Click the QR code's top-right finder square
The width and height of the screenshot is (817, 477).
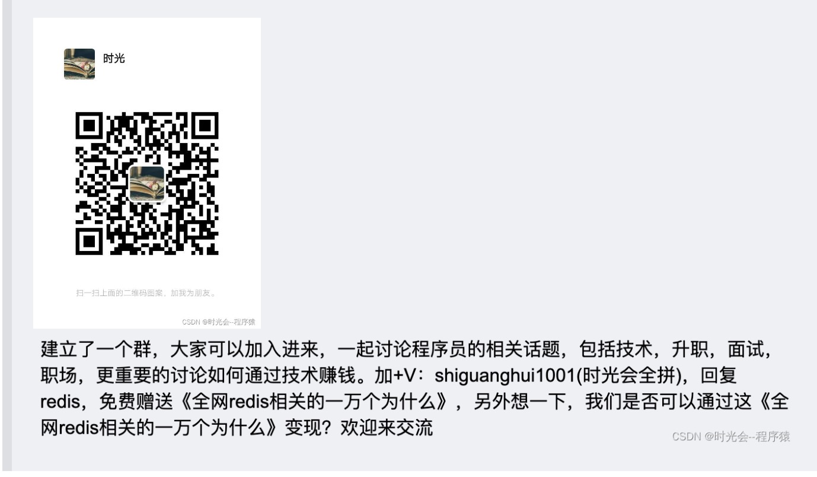(206, 125)
